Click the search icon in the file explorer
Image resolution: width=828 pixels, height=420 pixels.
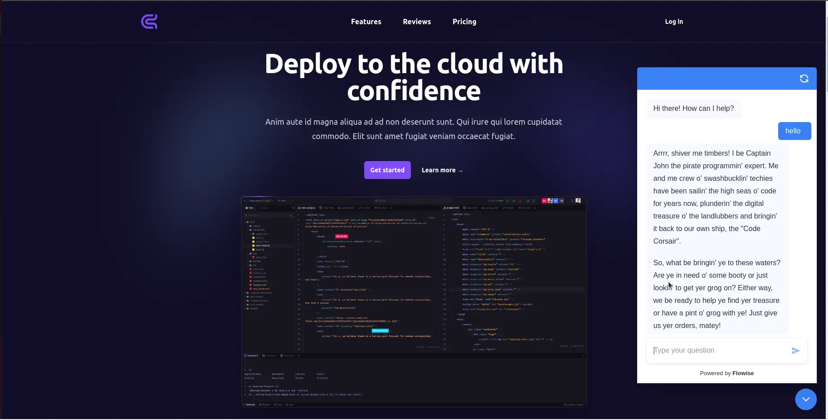(x=246, y=215)
